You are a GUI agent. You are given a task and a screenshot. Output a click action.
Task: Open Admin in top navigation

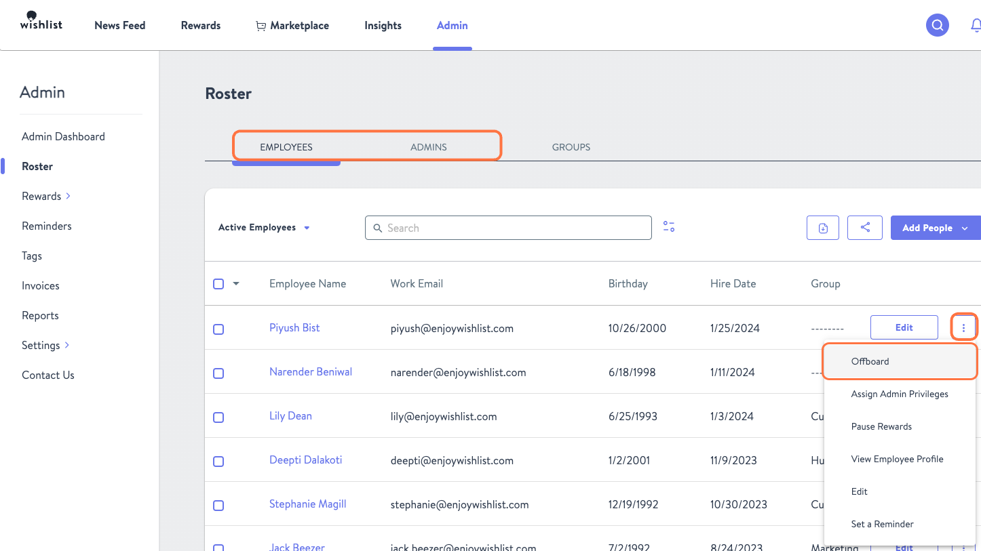(x=453, y=26)
